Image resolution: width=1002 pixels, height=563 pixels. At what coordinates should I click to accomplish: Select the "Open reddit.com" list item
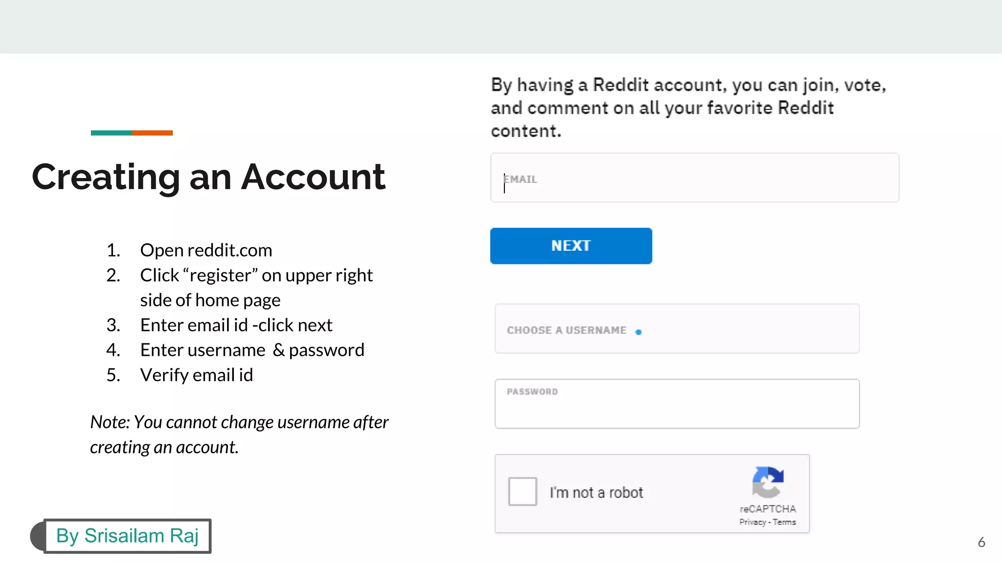click(205, 250)
